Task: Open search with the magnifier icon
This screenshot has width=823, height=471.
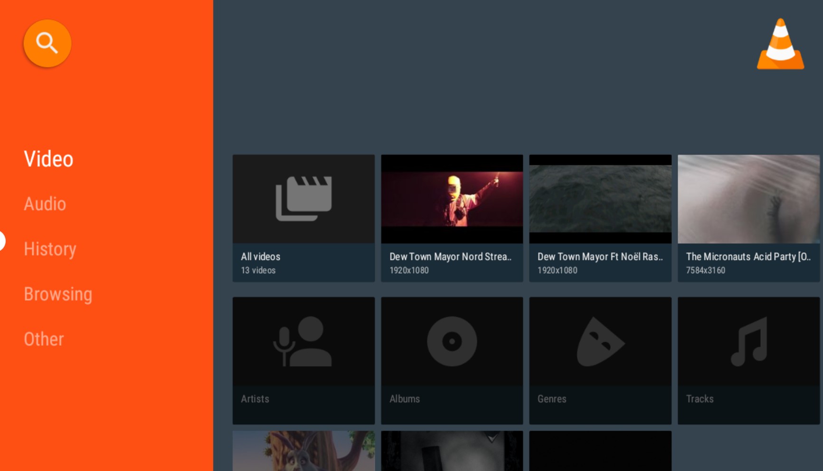Action: click(47, 43)
